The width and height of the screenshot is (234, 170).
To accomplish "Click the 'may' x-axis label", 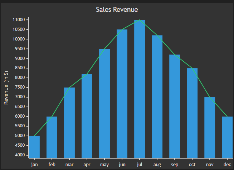I will (104, 165).
